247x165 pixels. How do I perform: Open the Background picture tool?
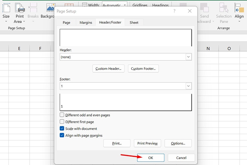pos(47,11)
